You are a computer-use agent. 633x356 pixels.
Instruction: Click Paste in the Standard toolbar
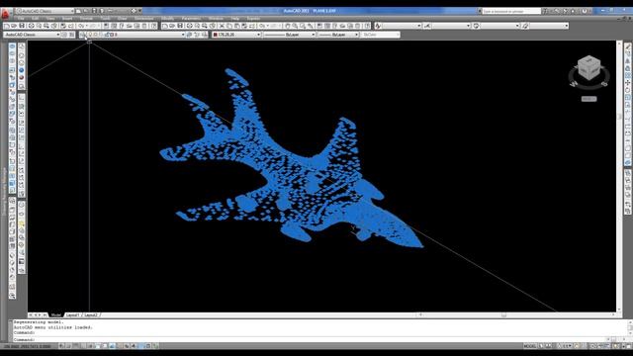tap(237, 26)
